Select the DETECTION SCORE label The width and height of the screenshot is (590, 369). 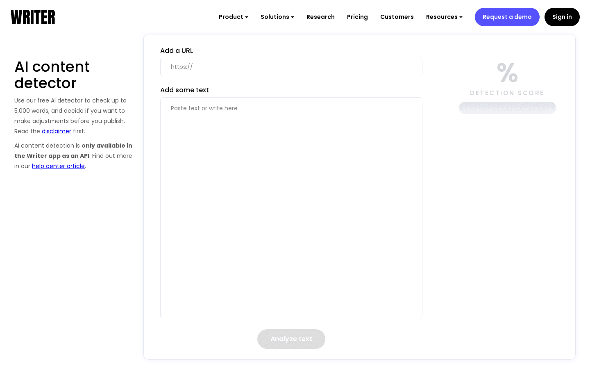[507, 93]
